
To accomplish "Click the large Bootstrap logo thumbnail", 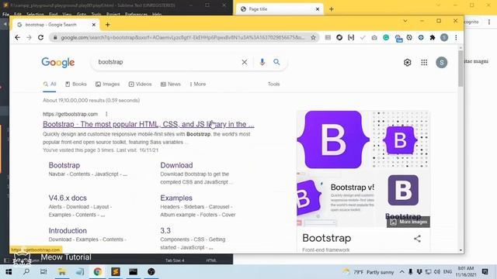I will point(333,139).
